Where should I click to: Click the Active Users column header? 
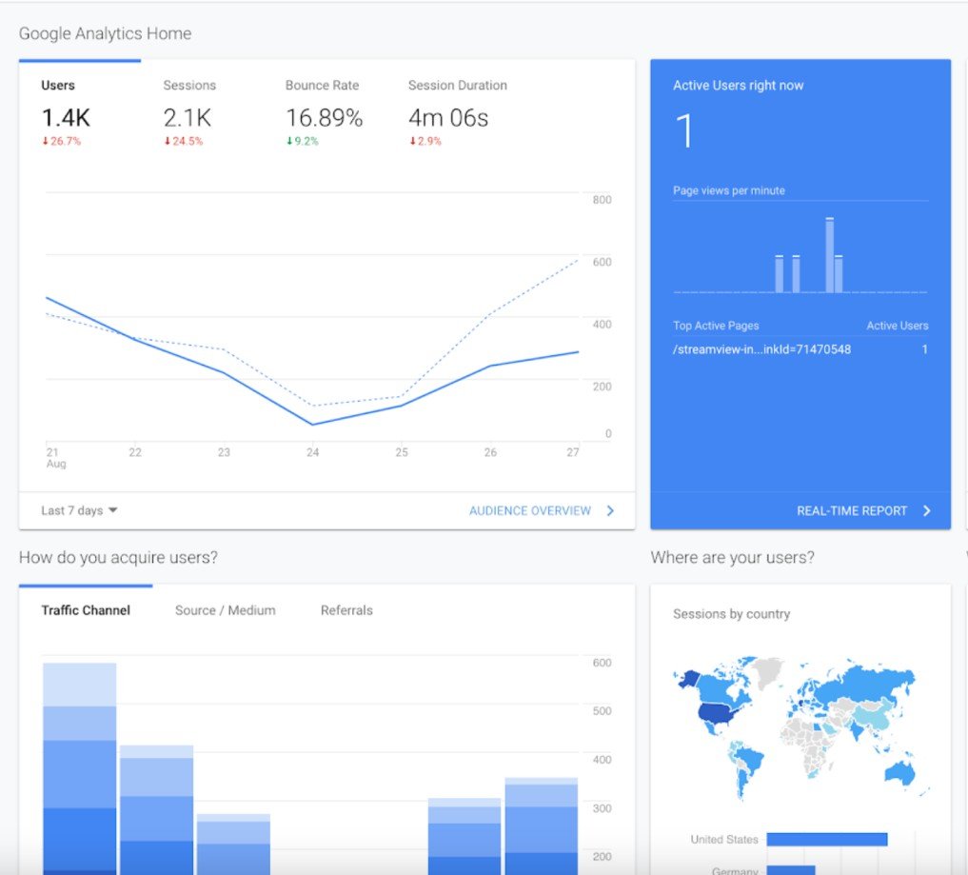[x=897, y=326]
